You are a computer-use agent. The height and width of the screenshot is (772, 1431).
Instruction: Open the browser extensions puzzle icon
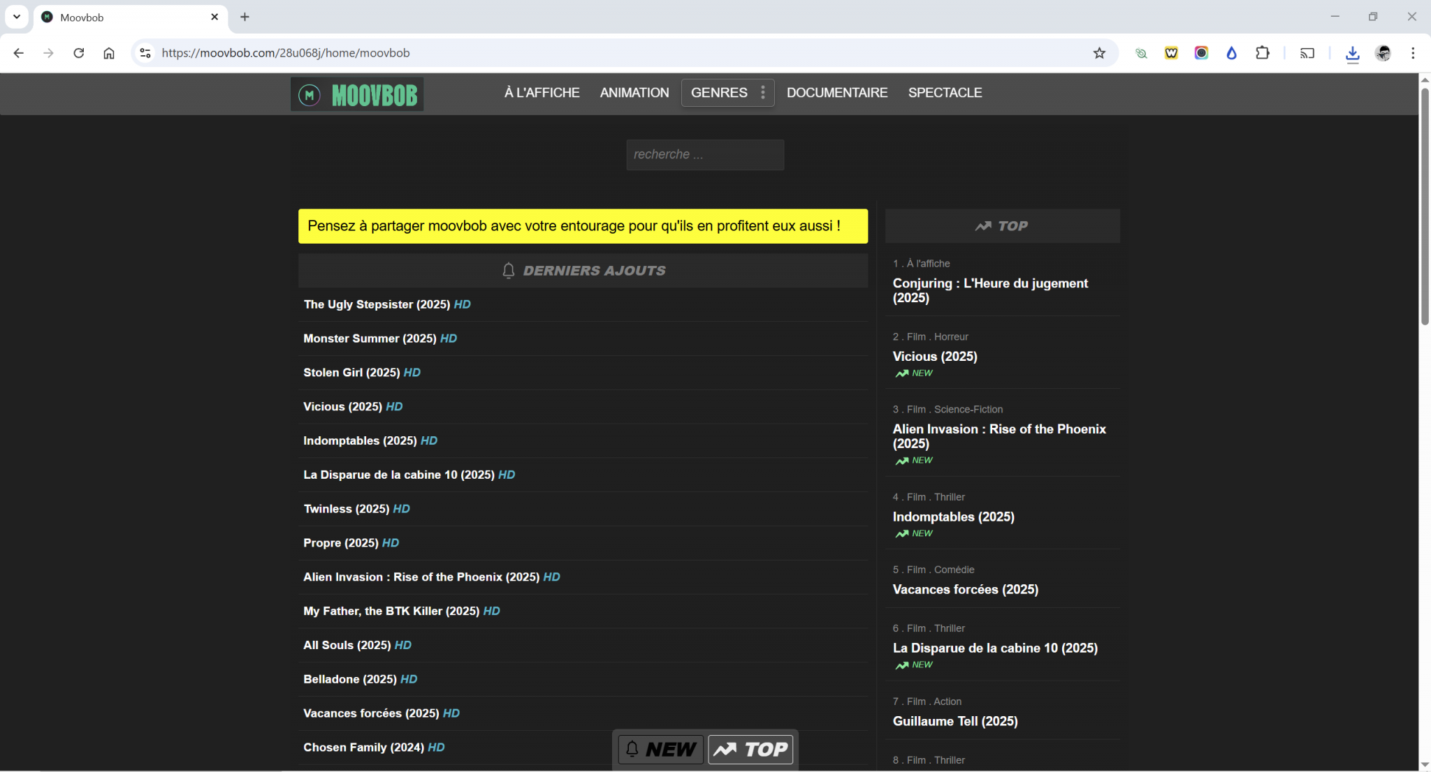(1263, 52)
